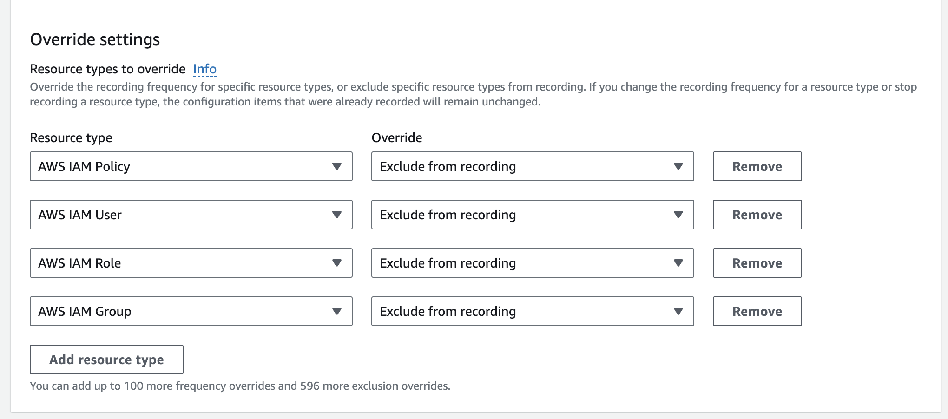
Task: Open the Info link for resource types
Action: point(204,69)
